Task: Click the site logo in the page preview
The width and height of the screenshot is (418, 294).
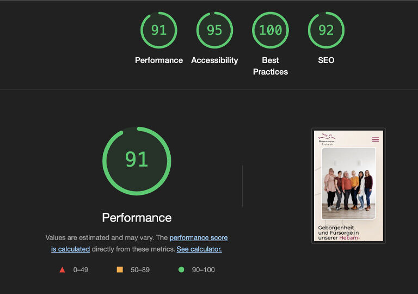Action: tap(328, 139)
